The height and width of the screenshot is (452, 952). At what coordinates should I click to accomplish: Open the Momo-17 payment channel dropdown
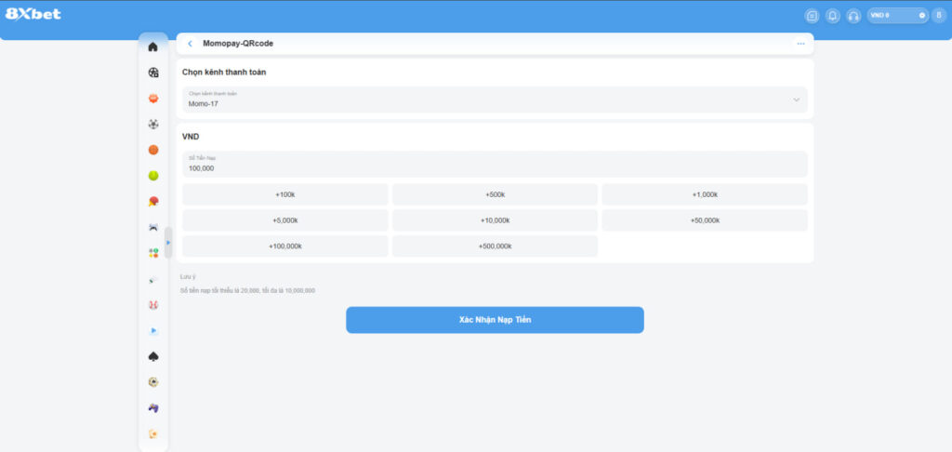click(x=495, y=100)
